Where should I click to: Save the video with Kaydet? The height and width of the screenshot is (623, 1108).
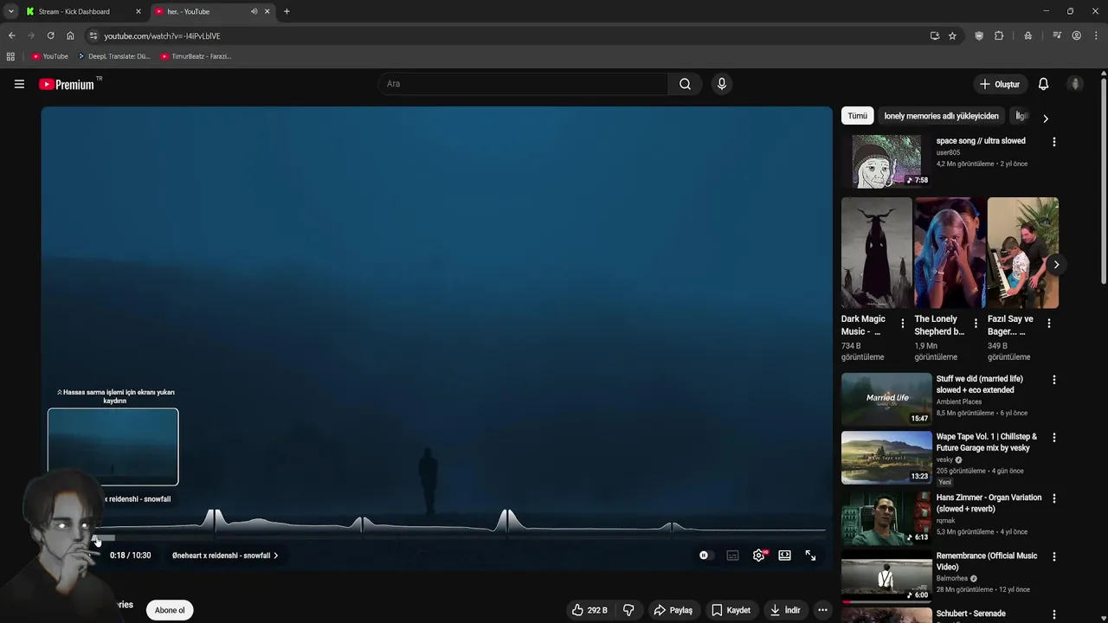(x=731, y=610)
